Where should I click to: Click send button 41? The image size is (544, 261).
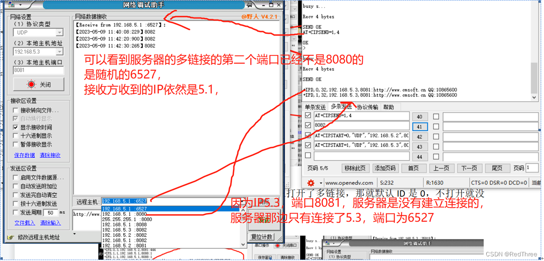click(420, 127)
